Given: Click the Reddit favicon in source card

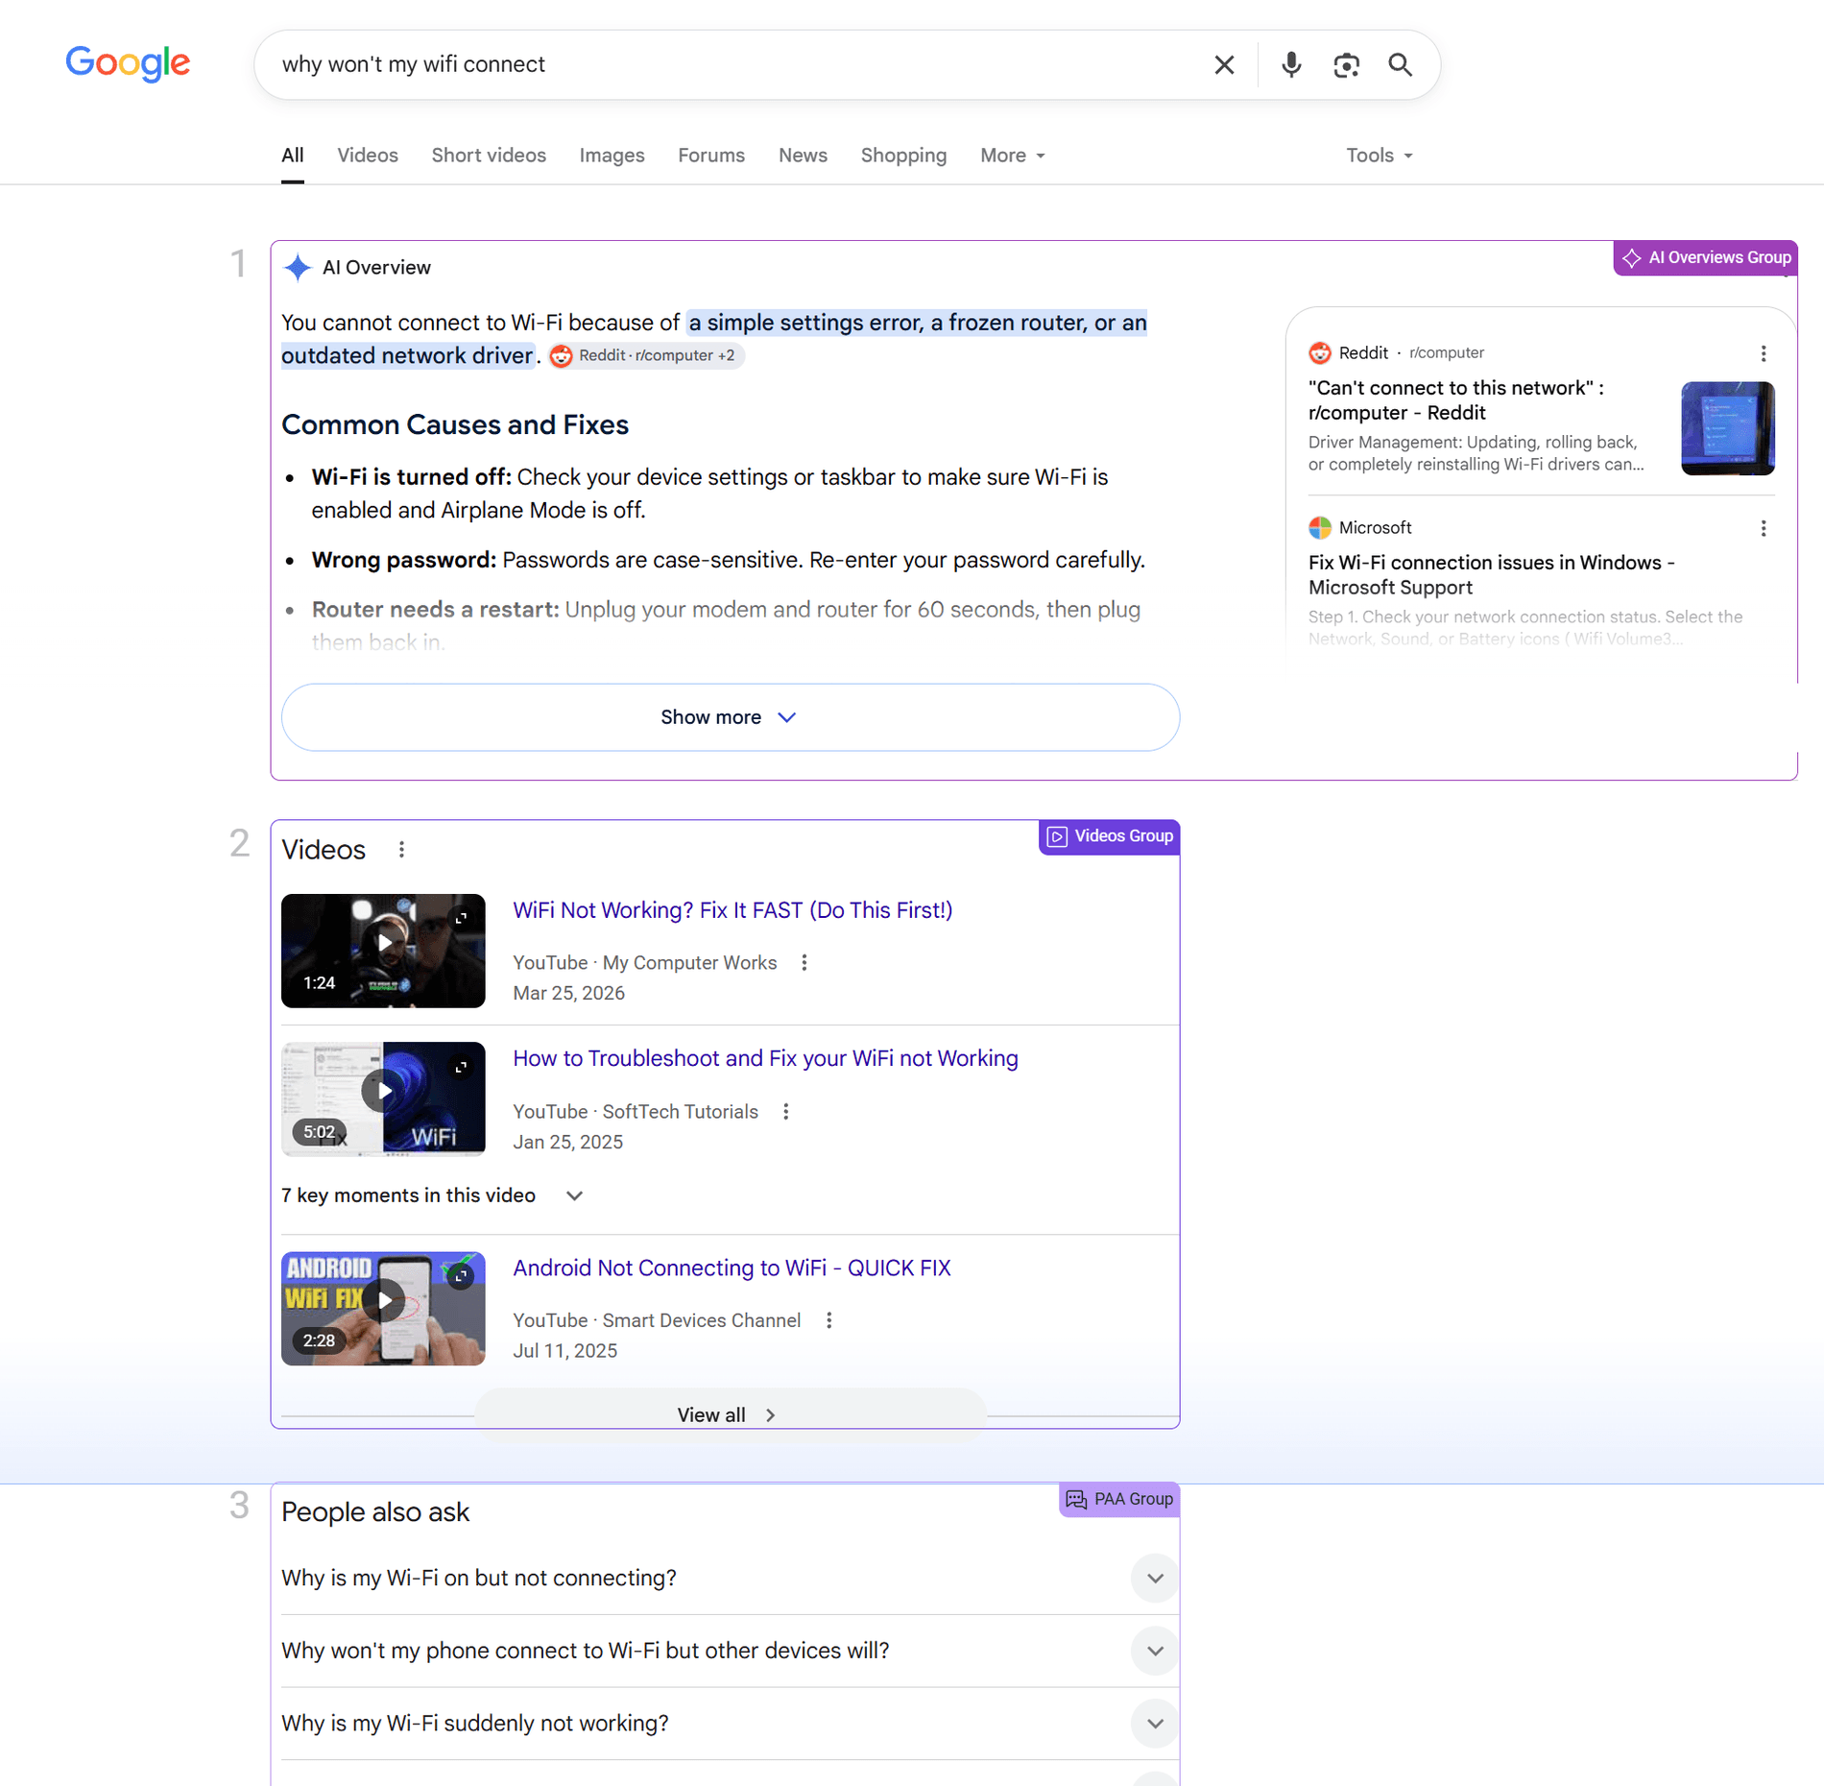Looking at the screenshot, I should (x=1320, y=352).
